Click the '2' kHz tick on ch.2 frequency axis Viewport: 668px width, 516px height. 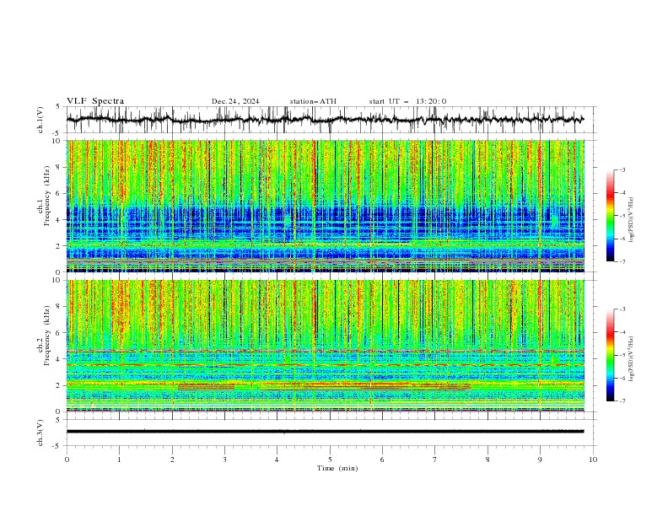click(60, 385)
